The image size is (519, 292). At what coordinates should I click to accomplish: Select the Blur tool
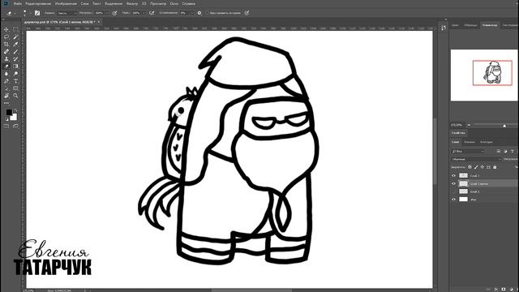coord(6,74)
